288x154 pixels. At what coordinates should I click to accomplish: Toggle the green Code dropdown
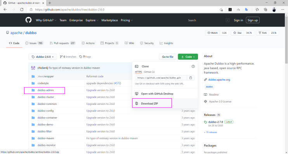click(x=188, y=57)
